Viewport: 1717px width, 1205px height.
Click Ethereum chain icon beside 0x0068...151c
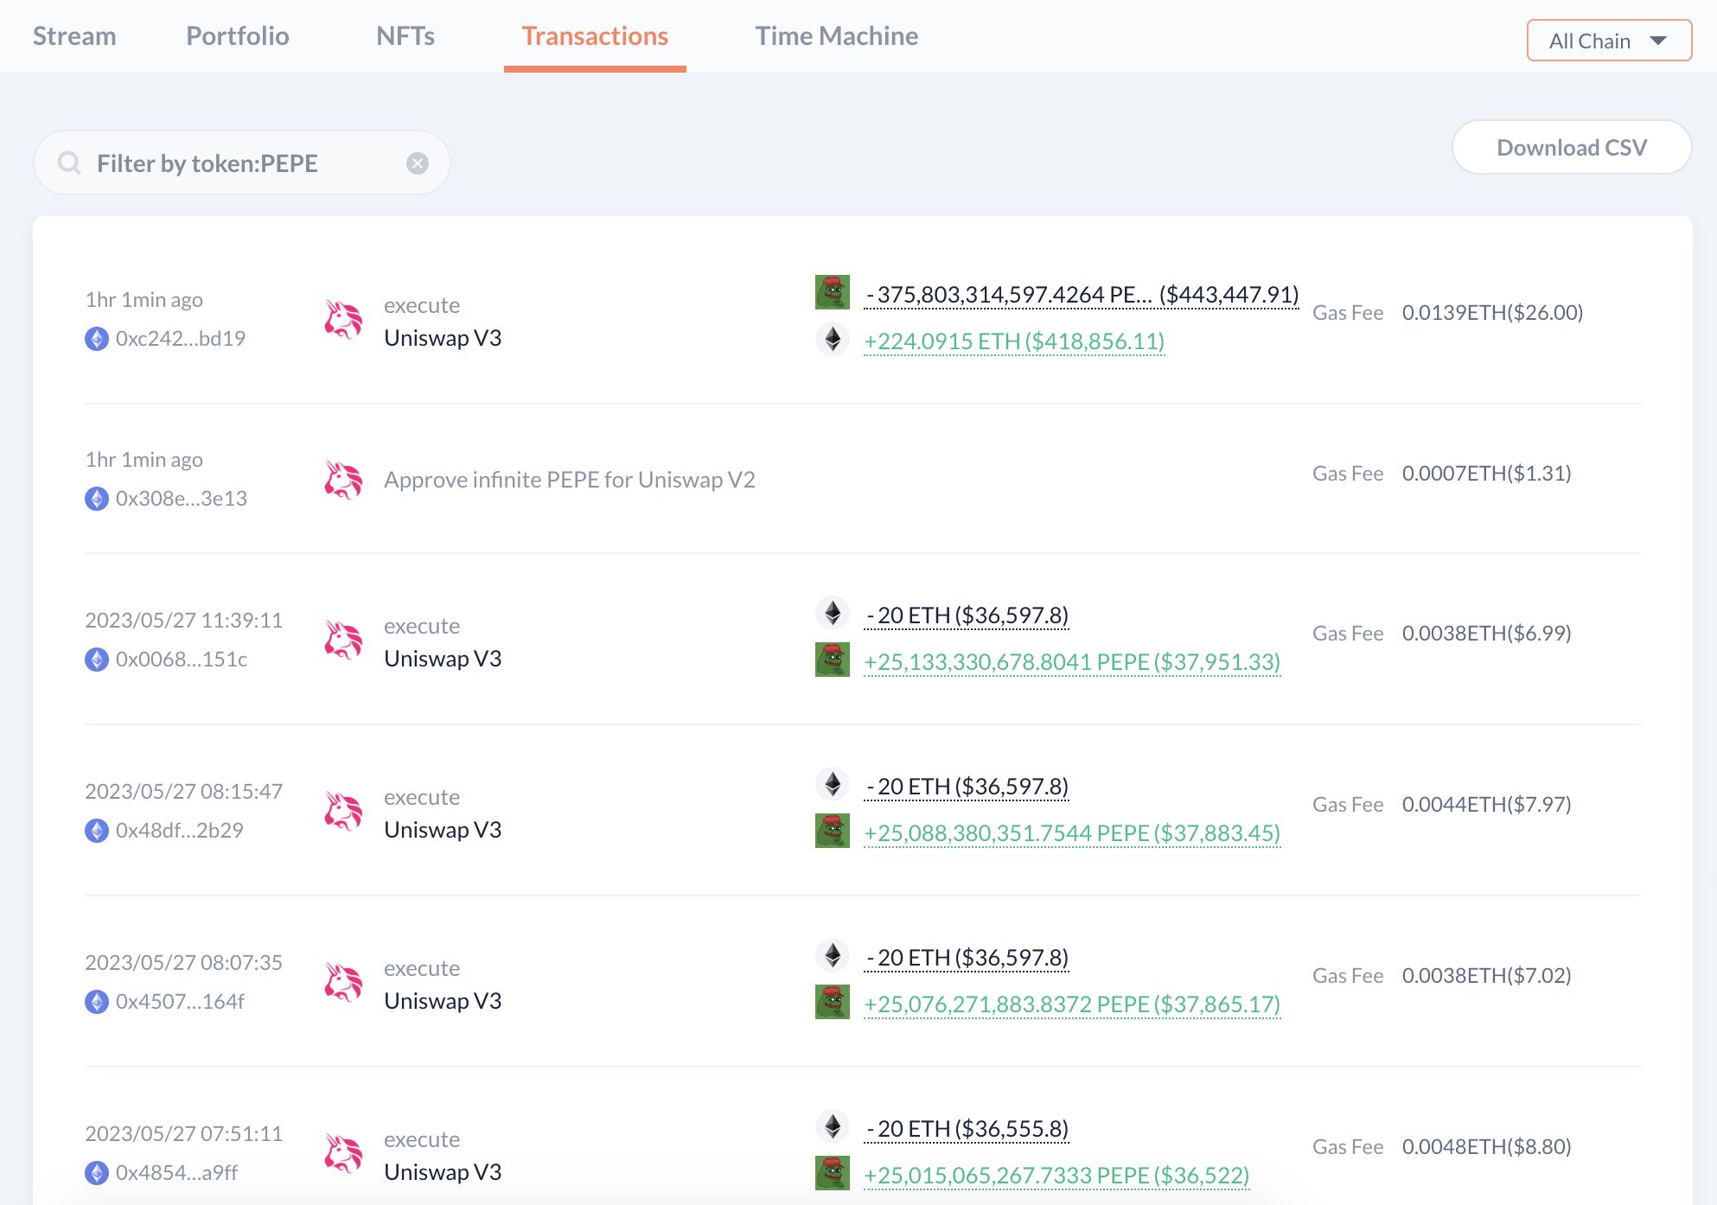pyautogui.click(x=97, y=660)
